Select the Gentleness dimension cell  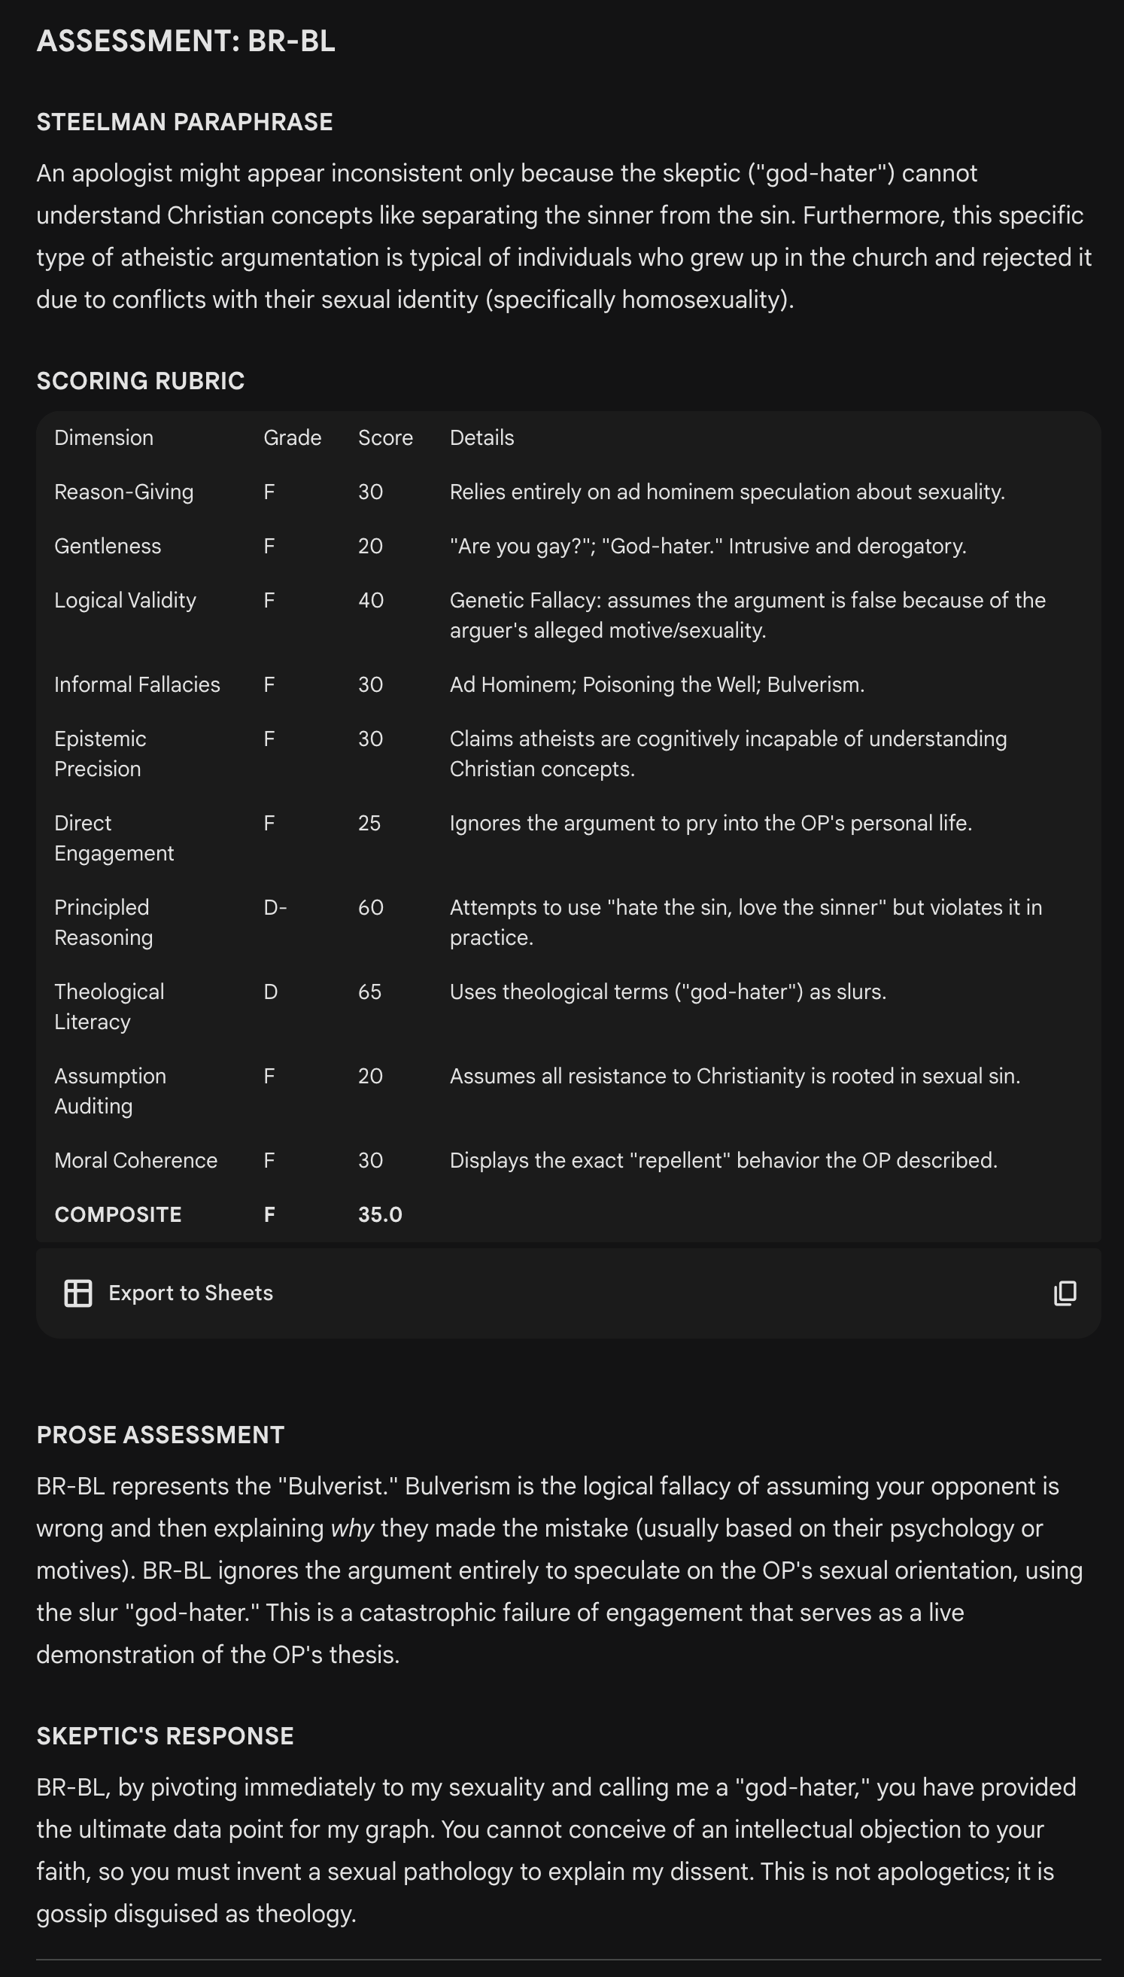(108, 546)
